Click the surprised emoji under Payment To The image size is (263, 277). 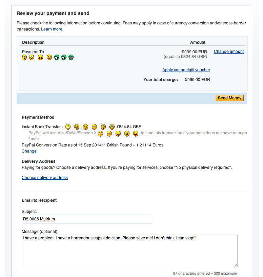(24, 58)
